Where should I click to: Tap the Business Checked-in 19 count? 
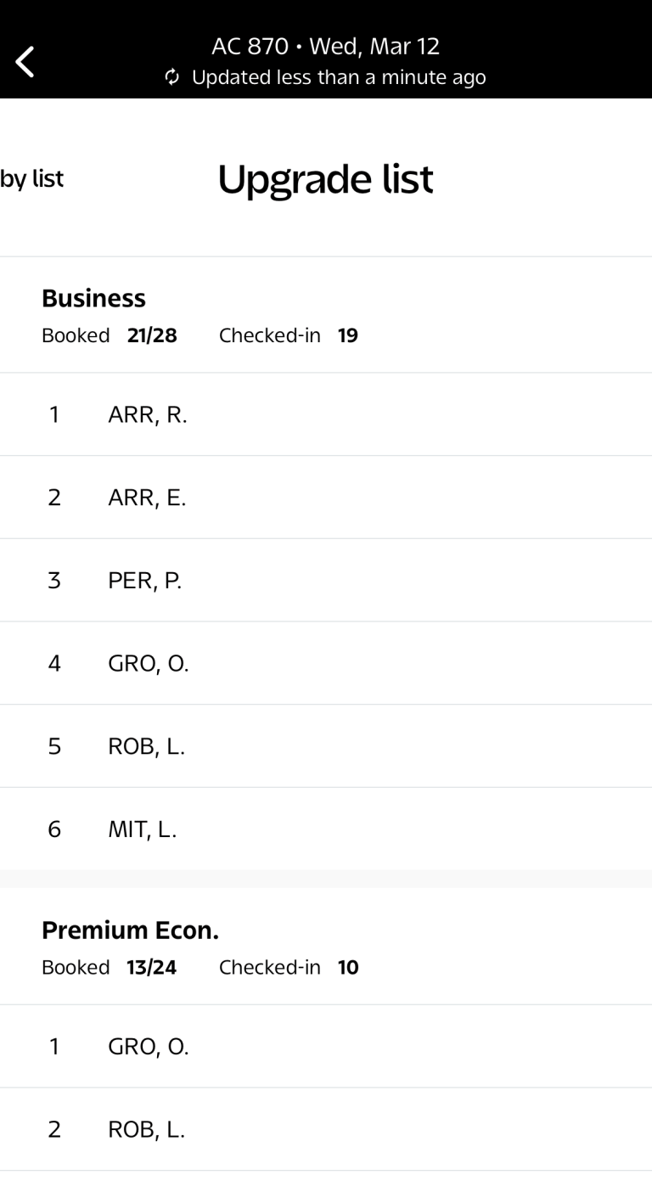click(x=289, y=335)
